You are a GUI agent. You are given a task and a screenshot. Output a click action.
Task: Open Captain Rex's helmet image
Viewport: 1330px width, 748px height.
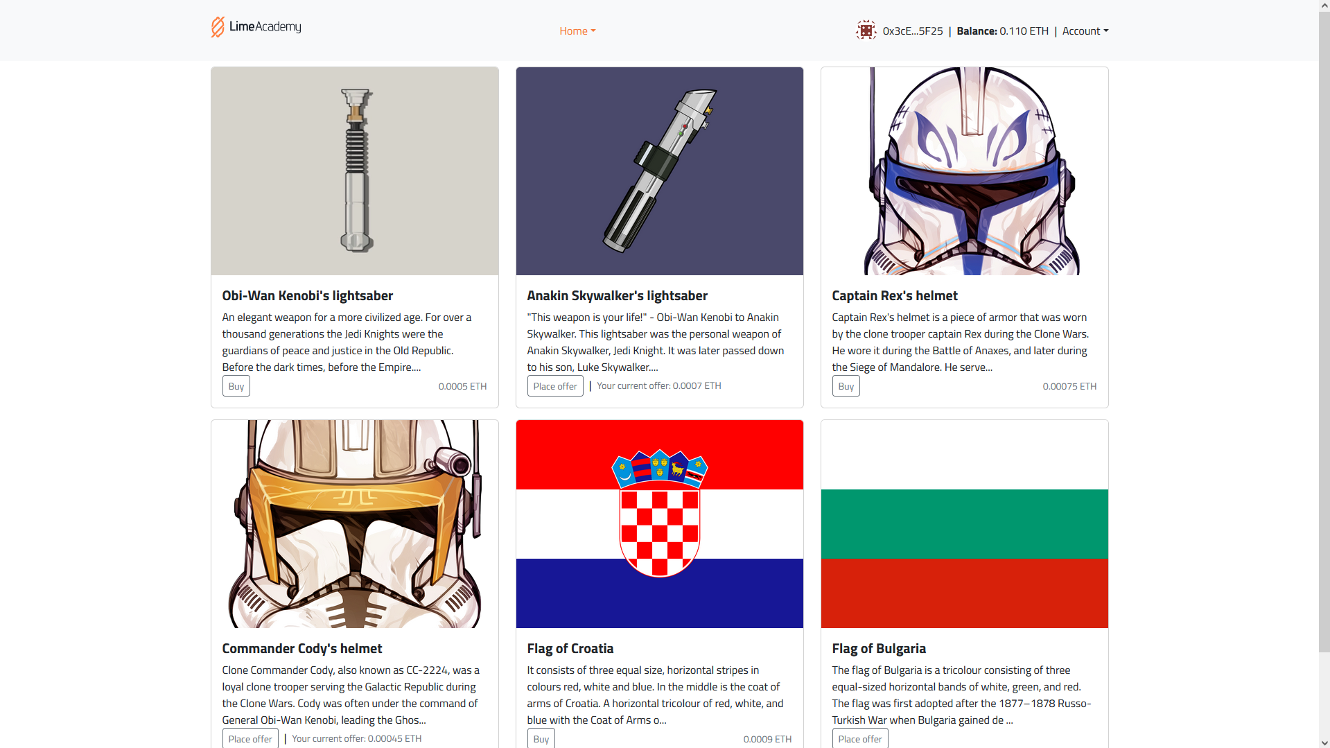(x=965, y=171)
